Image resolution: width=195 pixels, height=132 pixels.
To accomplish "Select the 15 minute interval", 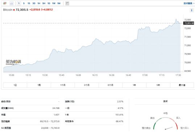I will (x=29, y=3).
